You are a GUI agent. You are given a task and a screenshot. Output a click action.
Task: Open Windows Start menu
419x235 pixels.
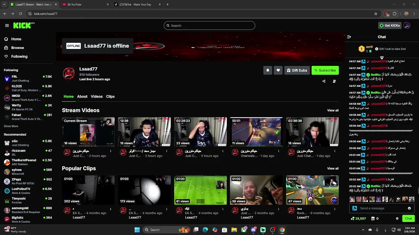point(137,230)
